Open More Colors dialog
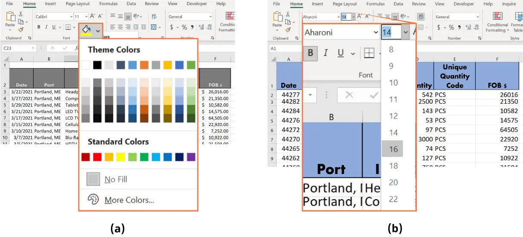The height and width of the screenshot is (237, 523). (129, 200)
